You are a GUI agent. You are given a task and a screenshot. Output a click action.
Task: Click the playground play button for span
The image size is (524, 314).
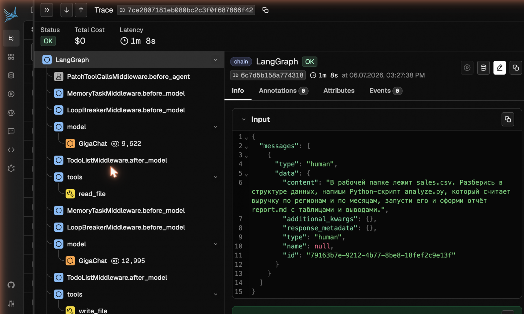tap(467, 68)
